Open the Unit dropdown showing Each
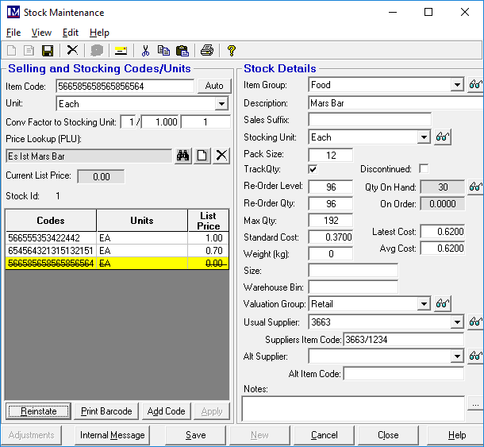The image size is (484, 447). (221, 104)
